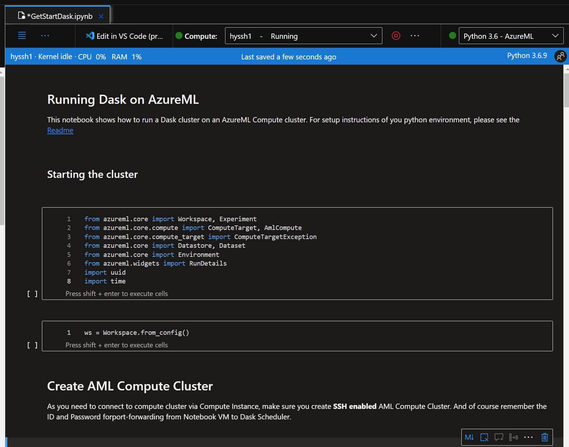Click the Compute: label
Viewport: 569px width, 447px height.
201,36
